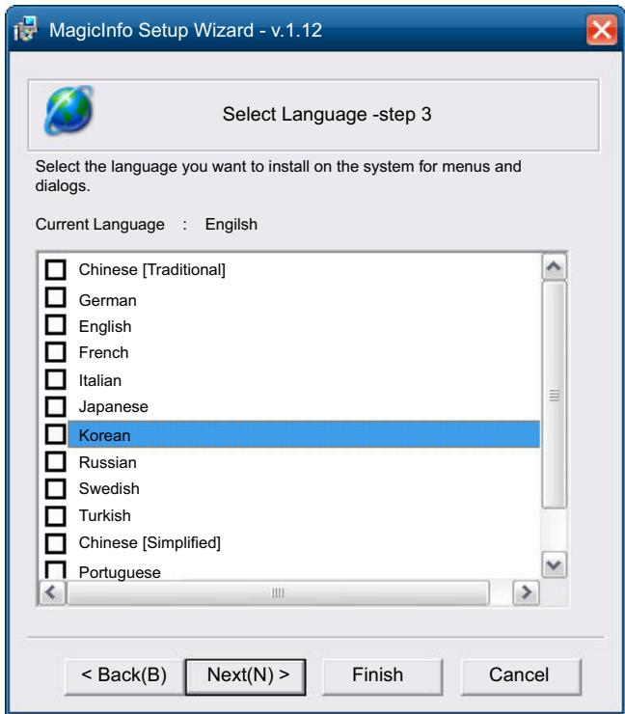Tick the Chinese [Simplified] checkbox

tap(56, 543)
